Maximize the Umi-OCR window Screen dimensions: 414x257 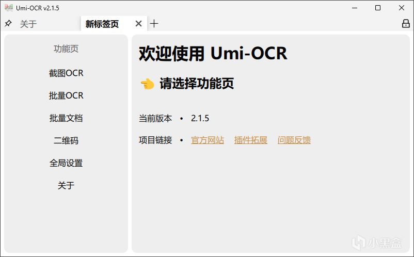pos(378,8)
